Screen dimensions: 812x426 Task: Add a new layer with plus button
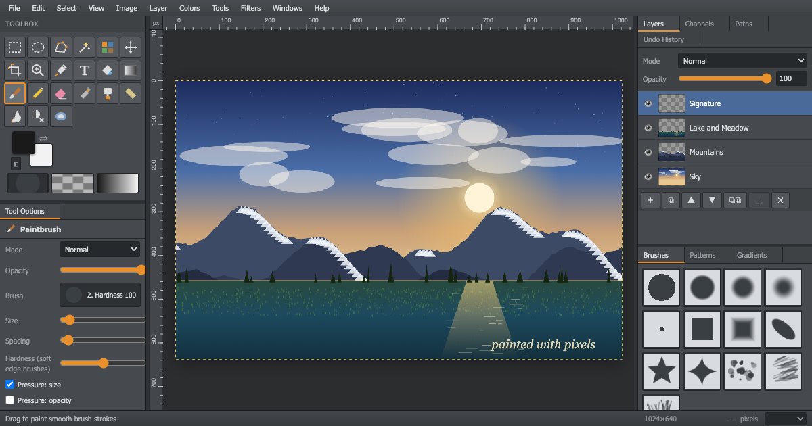(x=650, y=200)
